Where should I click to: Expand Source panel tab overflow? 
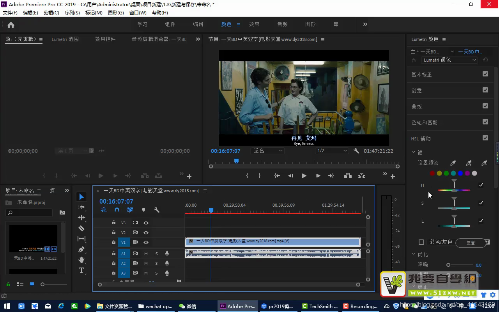(x=198, y=39)
